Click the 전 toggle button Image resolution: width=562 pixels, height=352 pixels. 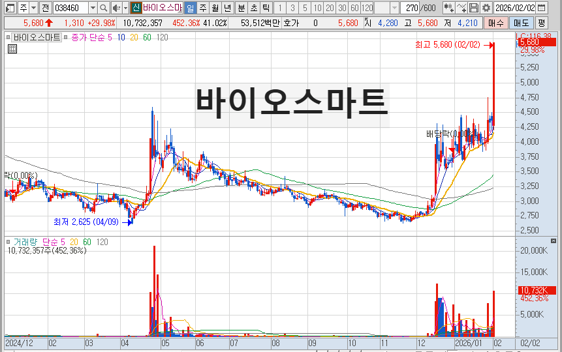[x=45, y=8]
